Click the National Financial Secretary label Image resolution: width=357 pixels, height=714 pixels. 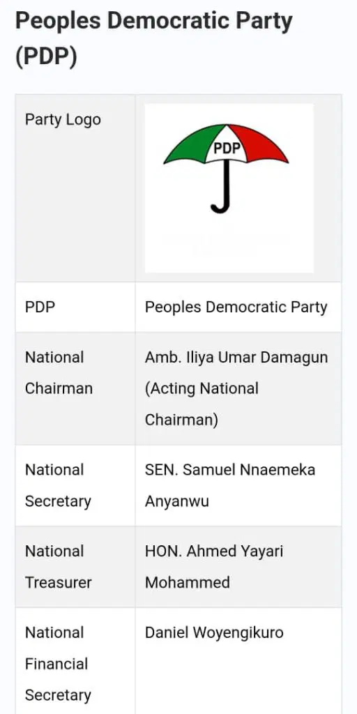58,664
